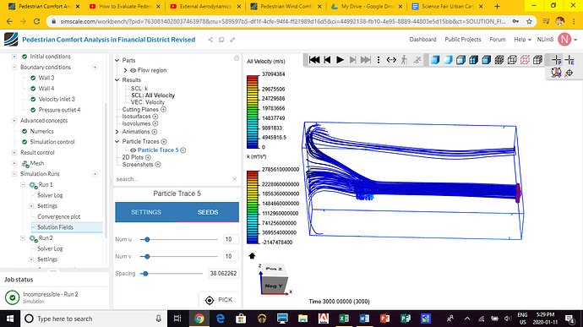Select hidden-line cube render mode

click(537, 60)
